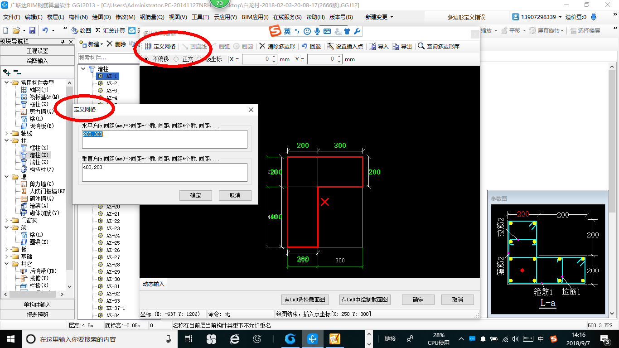This screenshot has width=619, height=348.
Task: Select the 不偏移 radio option
Action: tap(157, 59)
